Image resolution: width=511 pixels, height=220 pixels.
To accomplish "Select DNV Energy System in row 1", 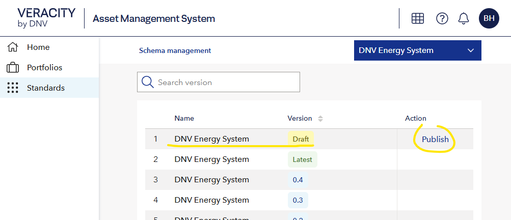I will point(212,139).
